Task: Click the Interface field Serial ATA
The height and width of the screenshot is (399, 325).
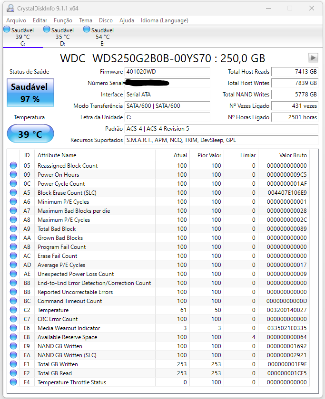Action: pyautogui.click(x=167, y=95)
